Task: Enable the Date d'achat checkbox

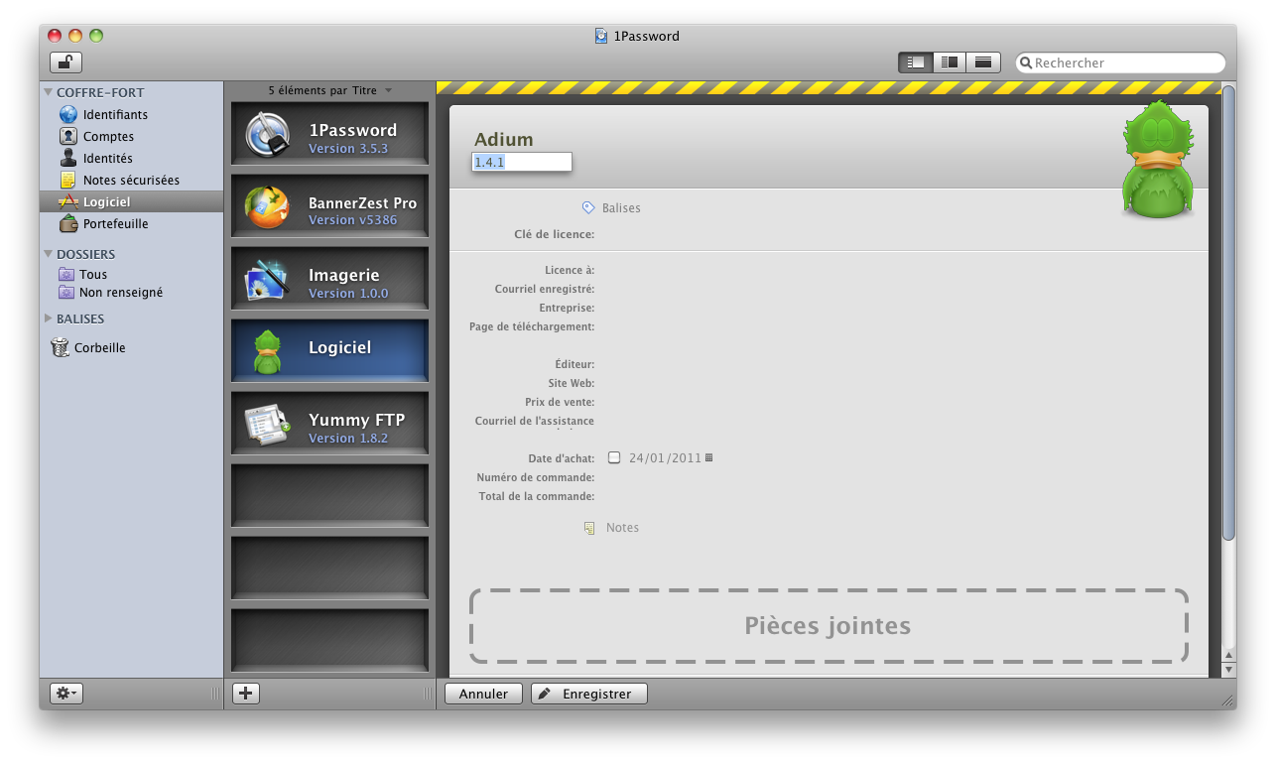Action: pos(614,457)
